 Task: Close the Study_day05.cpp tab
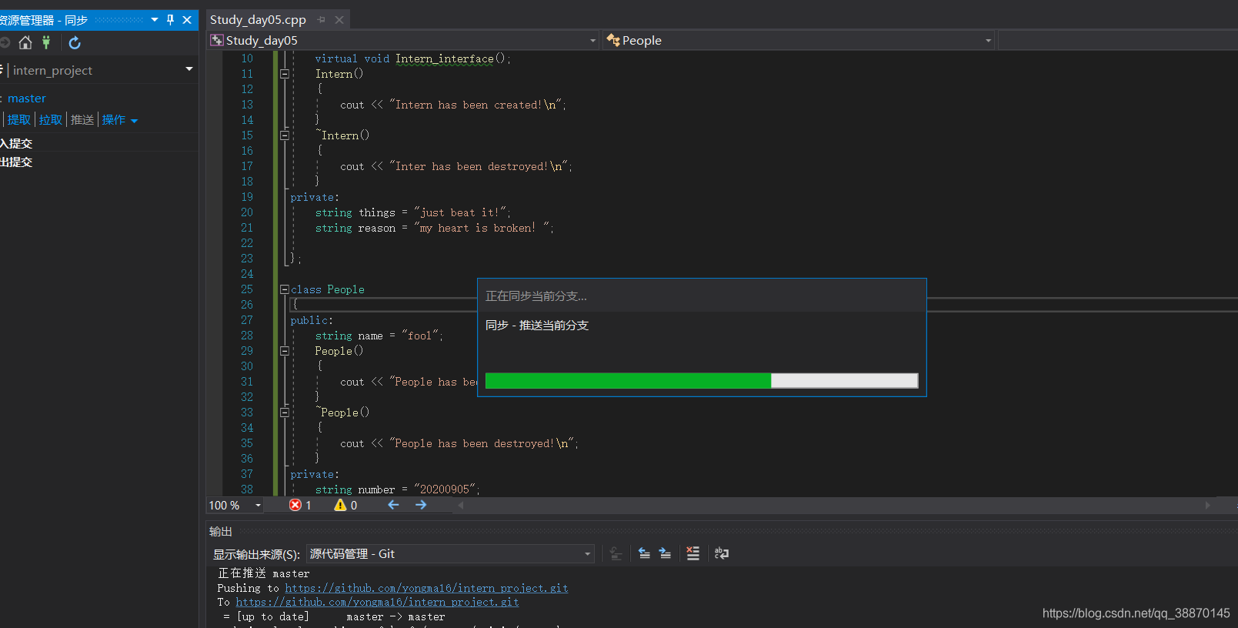click(x=339, y=19)
